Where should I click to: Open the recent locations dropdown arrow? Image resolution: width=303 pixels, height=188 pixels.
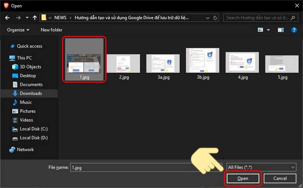(x=27, y=18)
